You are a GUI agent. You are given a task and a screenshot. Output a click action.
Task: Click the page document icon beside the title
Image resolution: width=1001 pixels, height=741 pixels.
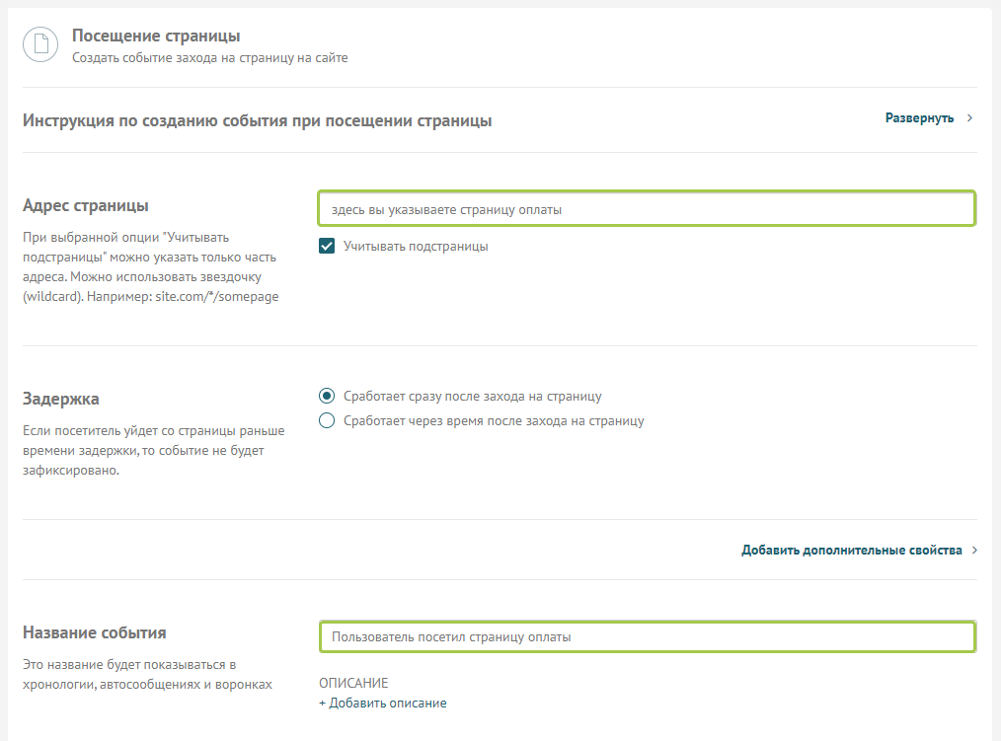point(41,45)
